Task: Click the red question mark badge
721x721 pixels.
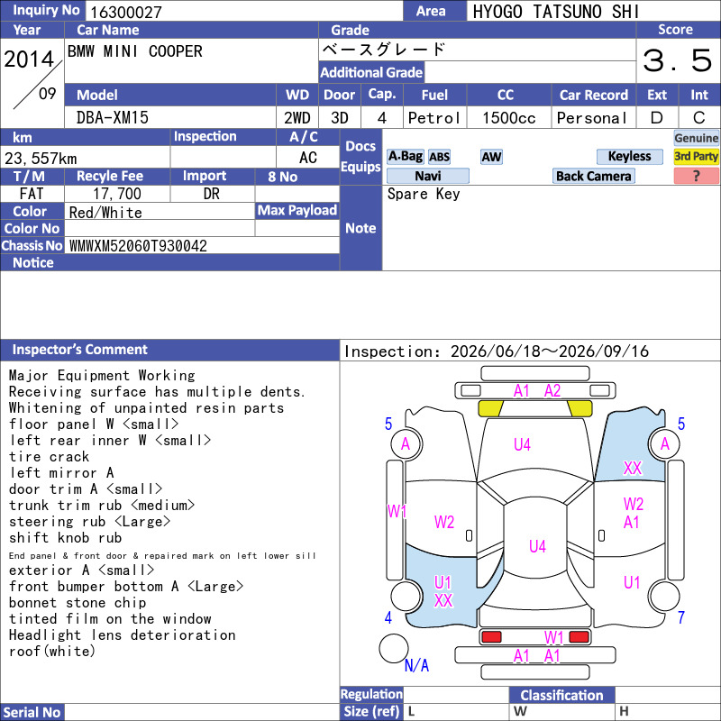Action: point(696,176)
